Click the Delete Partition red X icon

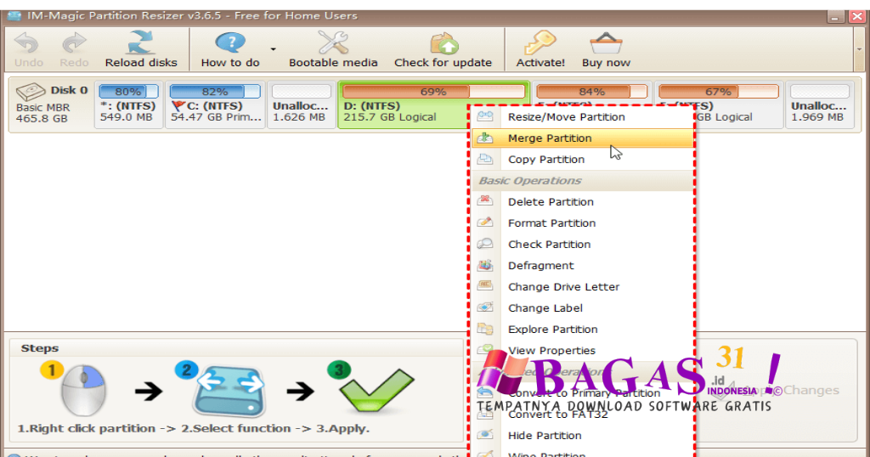485,200
